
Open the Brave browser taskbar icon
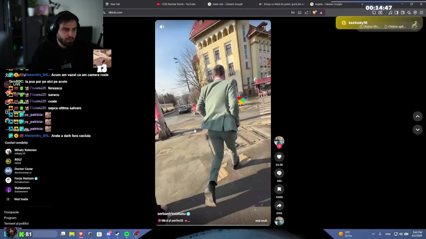81,234
